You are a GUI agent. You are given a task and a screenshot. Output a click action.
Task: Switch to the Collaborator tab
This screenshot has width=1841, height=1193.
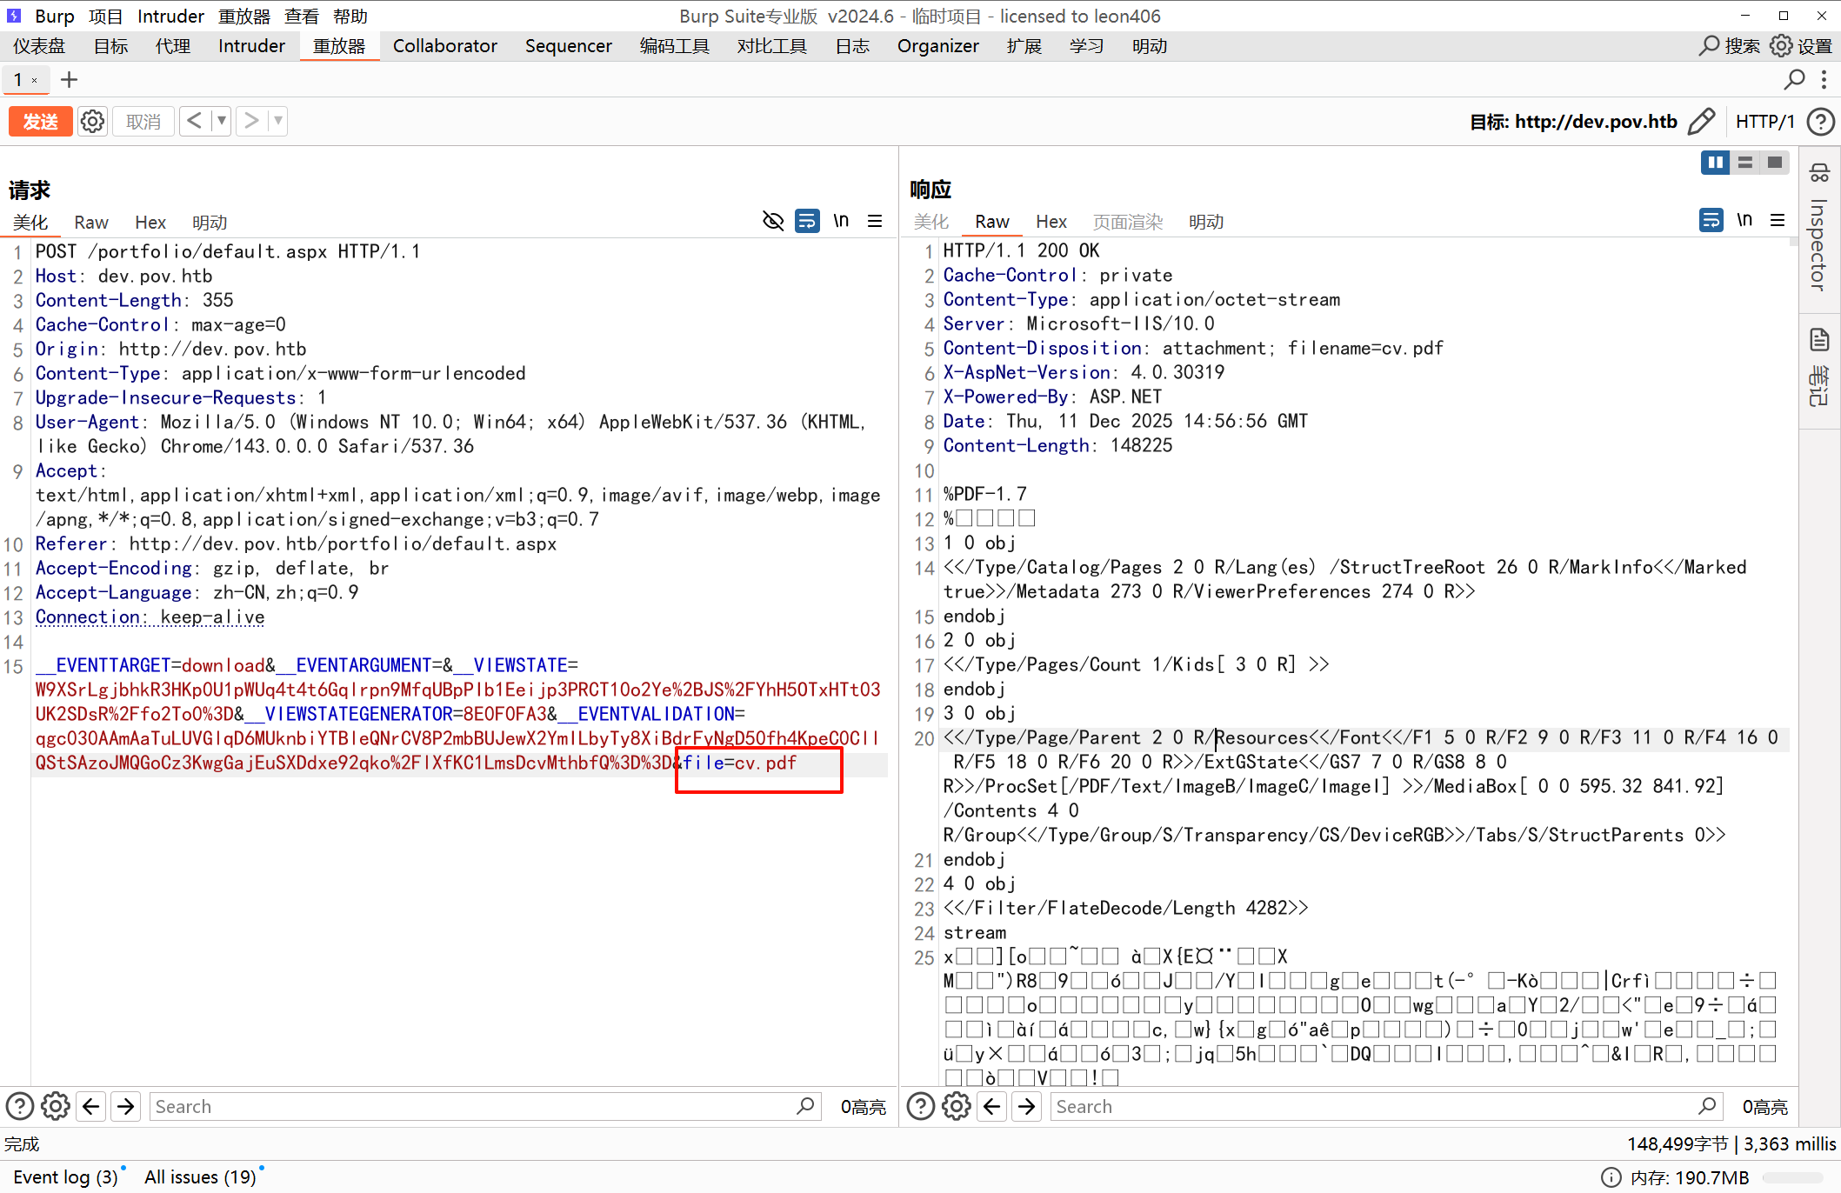click(444, 46)
